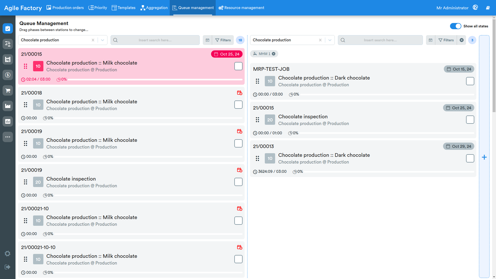Select checkbox on 21/00019 Chocolate inspection
The height and width of the screenshot is (279, 496).
click(238, 182)
